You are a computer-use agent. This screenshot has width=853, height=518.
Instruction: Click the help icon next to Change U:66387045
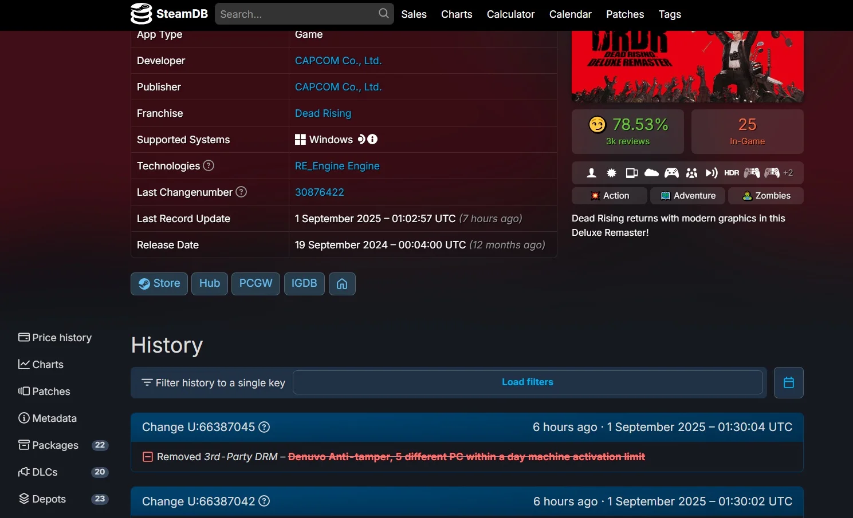click(264, 427)
